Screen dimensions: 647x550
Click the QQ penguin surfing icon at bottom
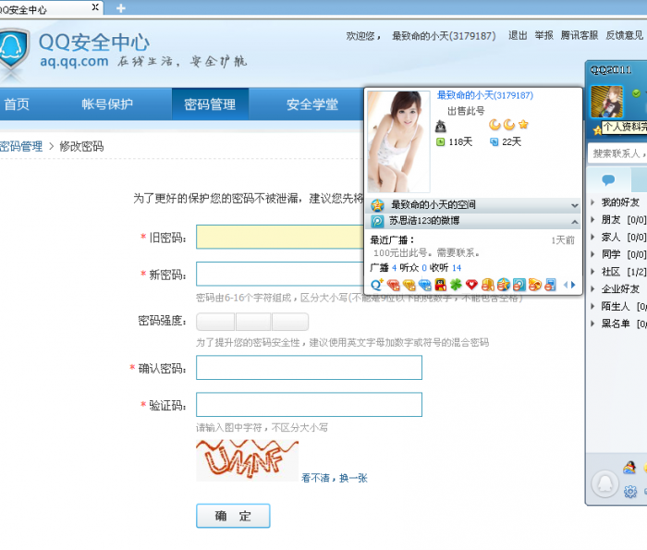629,467
